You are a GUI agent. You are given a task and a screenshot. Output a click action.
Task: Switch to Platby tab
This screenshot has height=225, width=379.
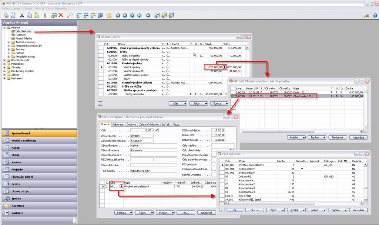click(x=176, y=125)
